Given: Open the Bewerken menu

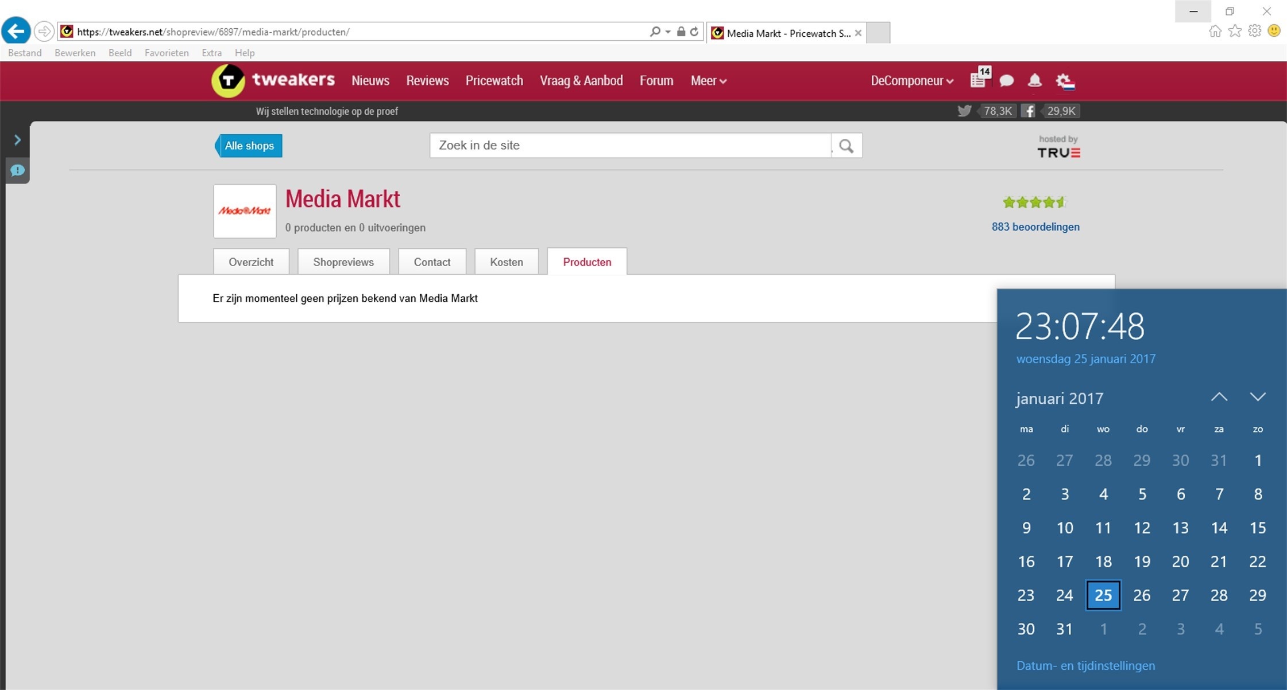Looking at the screenshot, I should click(x=75, y=53).
